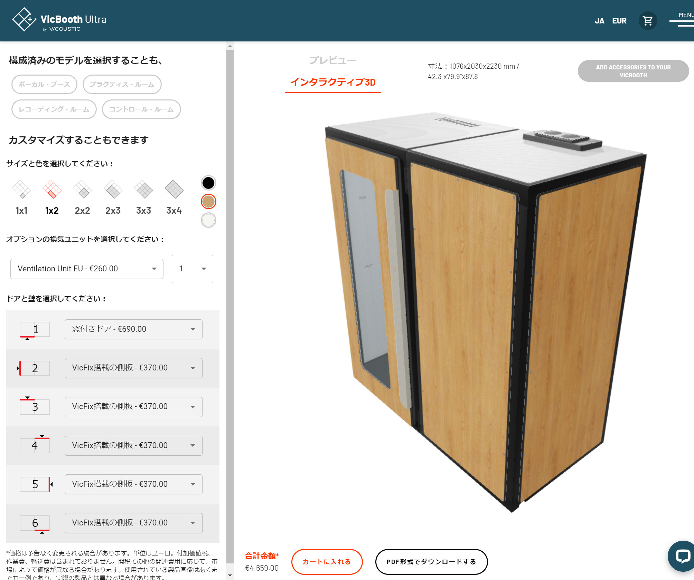The width and height of the screenshot is (694, 580).
Task: Click wall position 6 diagram icon
Action: pos(35,524)
